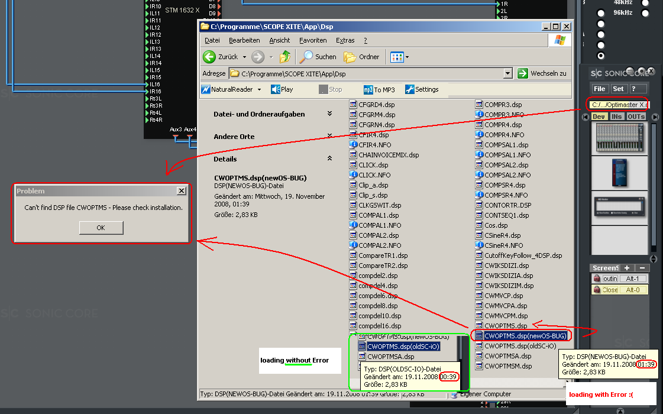The image size is (663, 414).
Task: Open the Bearbeiten menu
Action: pos(244,40)
